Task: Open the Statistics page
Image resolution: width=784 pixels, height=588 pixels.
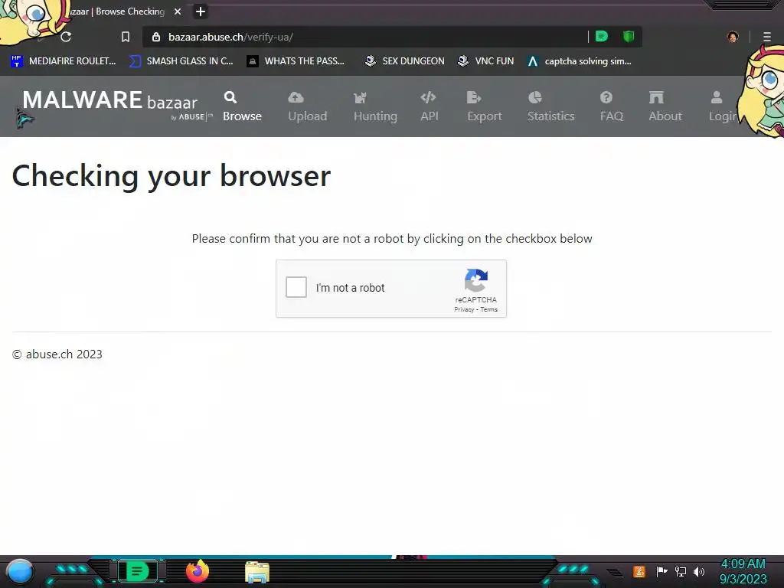Action: [x=551, y=106]
